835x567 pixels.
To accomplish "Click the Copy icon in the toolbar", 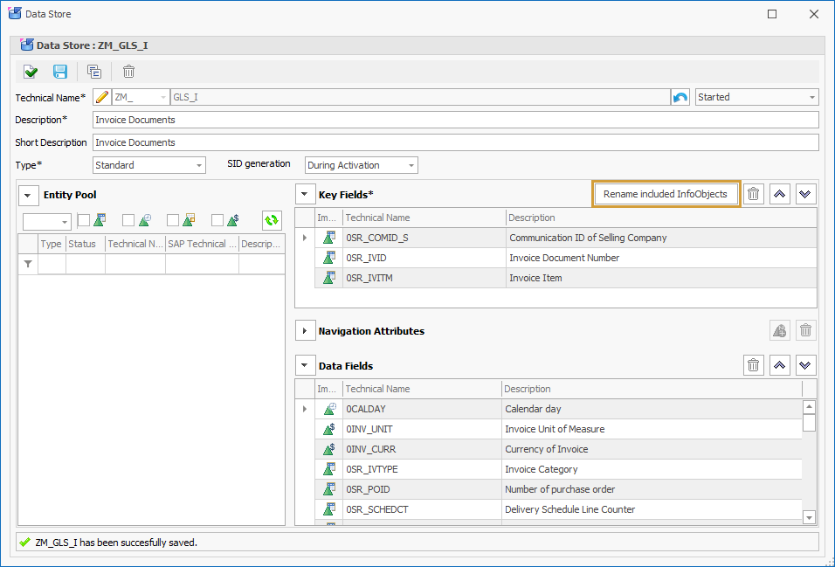I will tap(94, 71).
